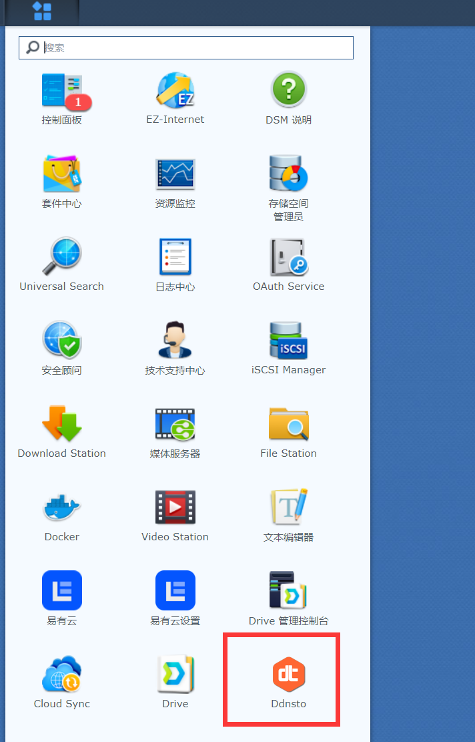
Task: Open 套件中心 Package Center
Action: (62, 182)
